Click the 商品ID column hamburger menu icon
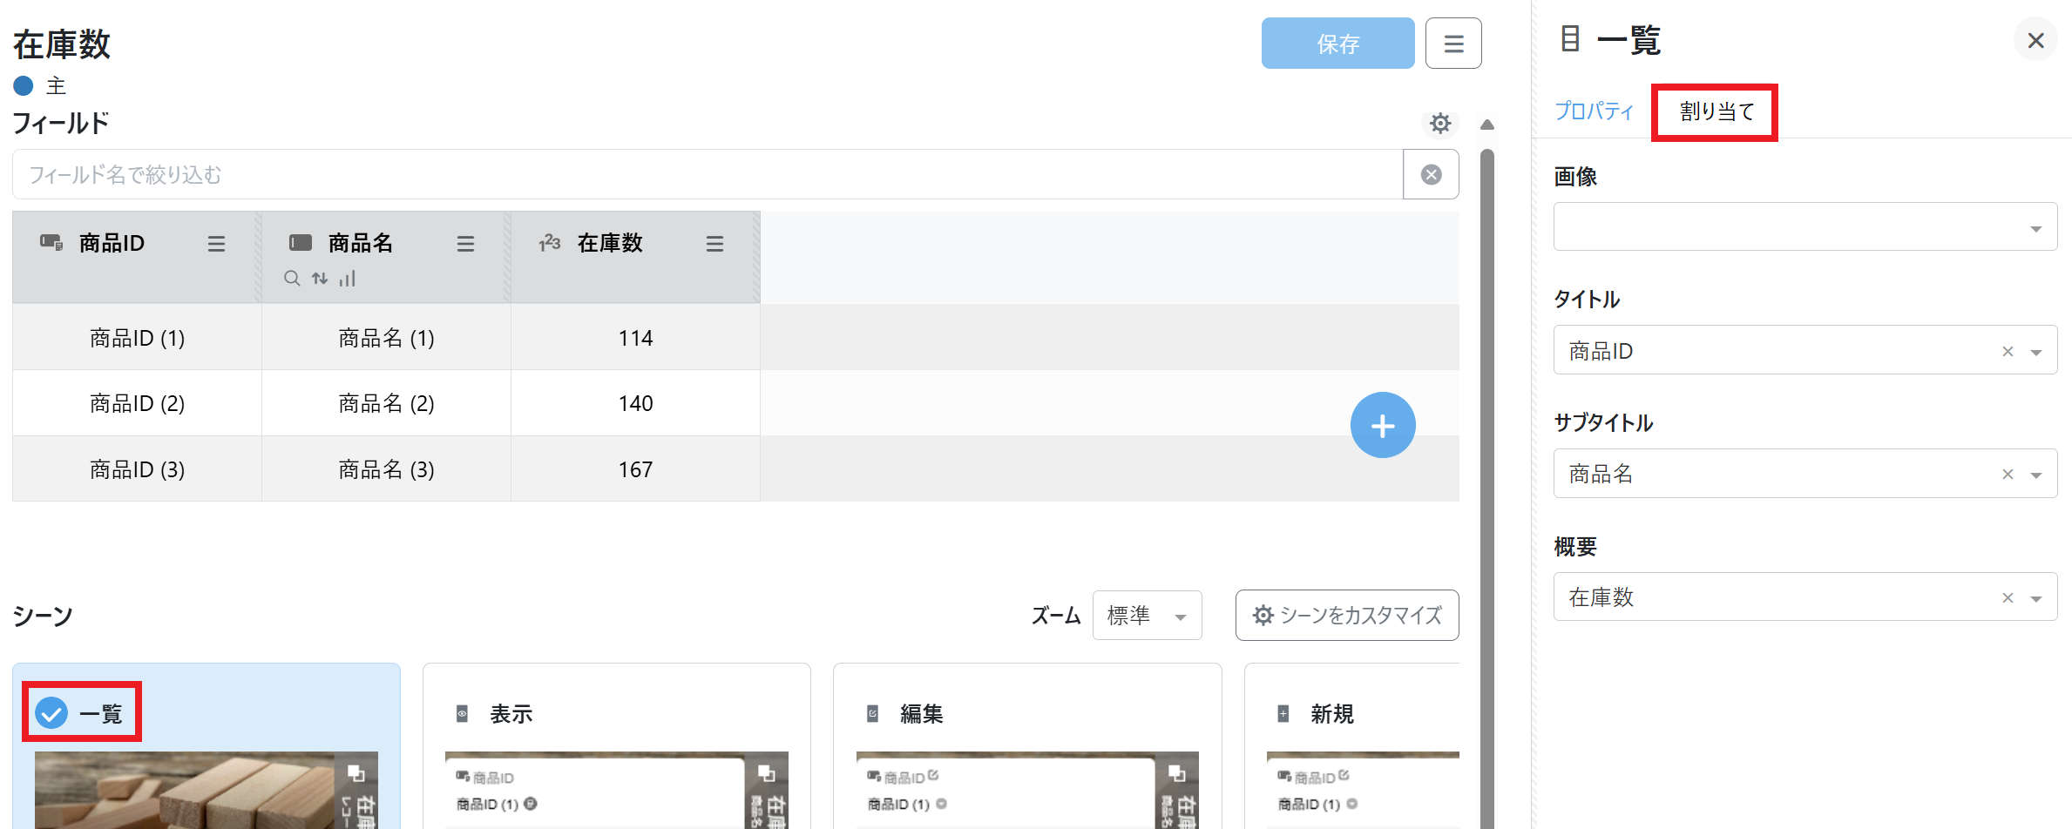2072x829 pixels. click(x=216, y=245)
